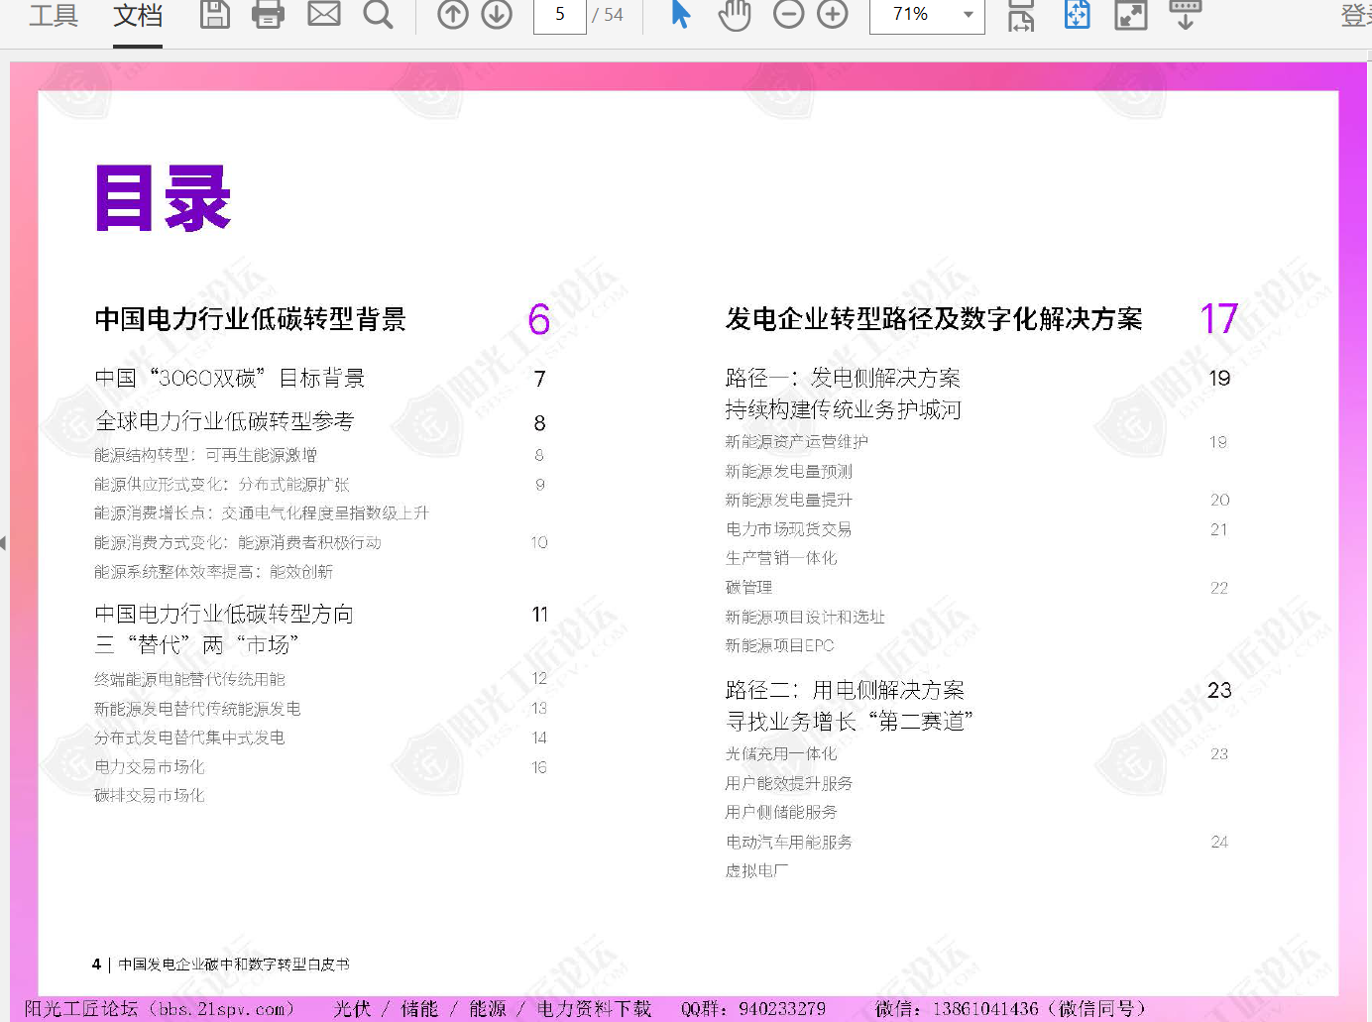Click entry 能源消费增长点:交通电气化
Screen dimensions: 1372x1022
262,513
